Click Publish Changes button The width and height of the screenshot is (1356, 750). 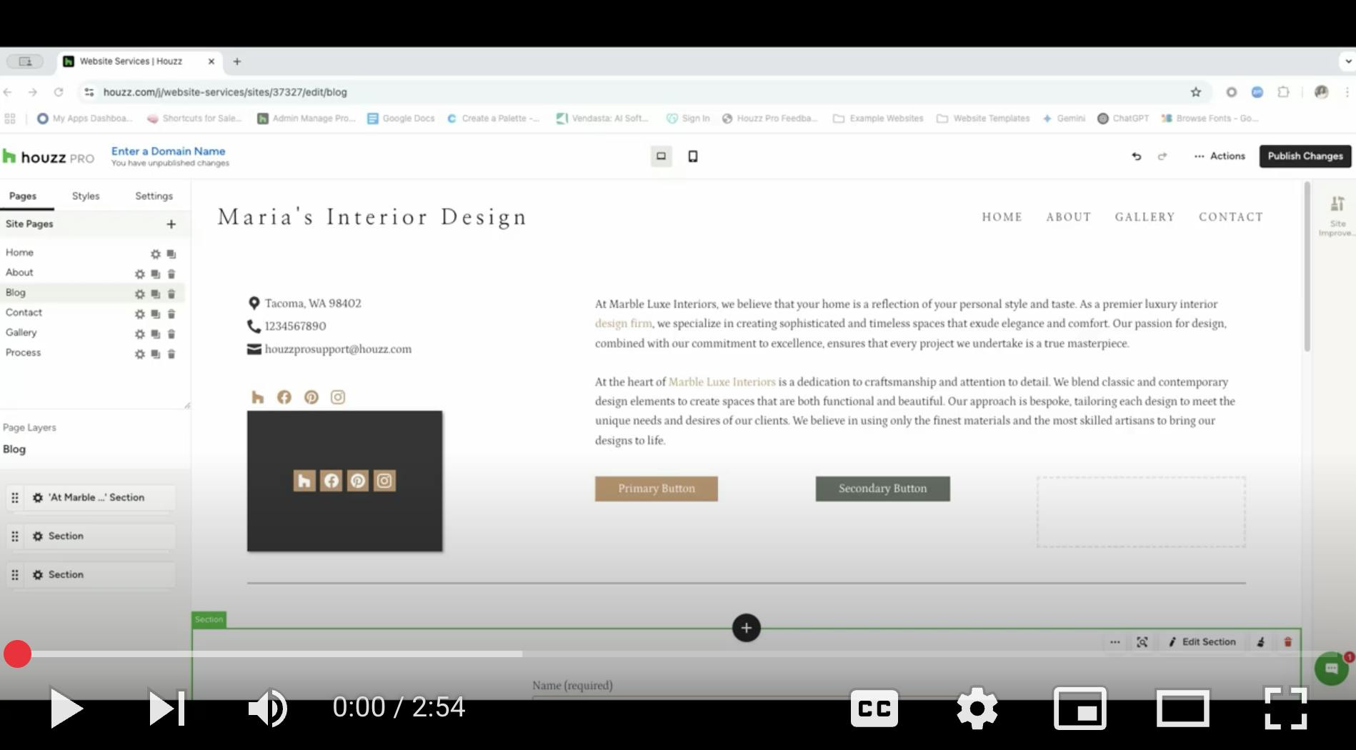[x=1305, y=156]
